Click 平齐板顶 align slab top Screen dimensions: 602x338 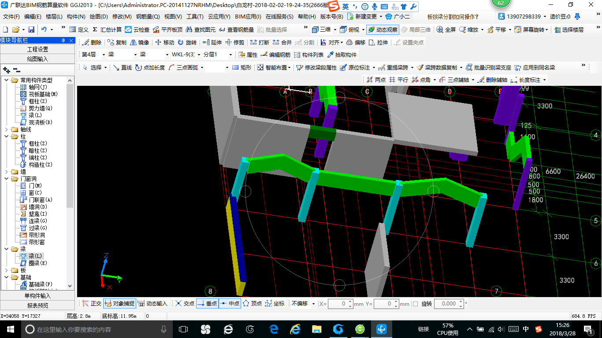(167, 29)
